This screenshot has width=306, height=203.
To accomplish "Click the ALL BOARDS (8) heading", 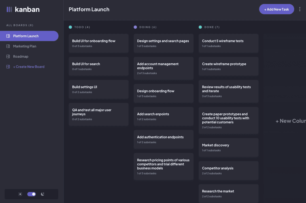I will tap(20, 25).
